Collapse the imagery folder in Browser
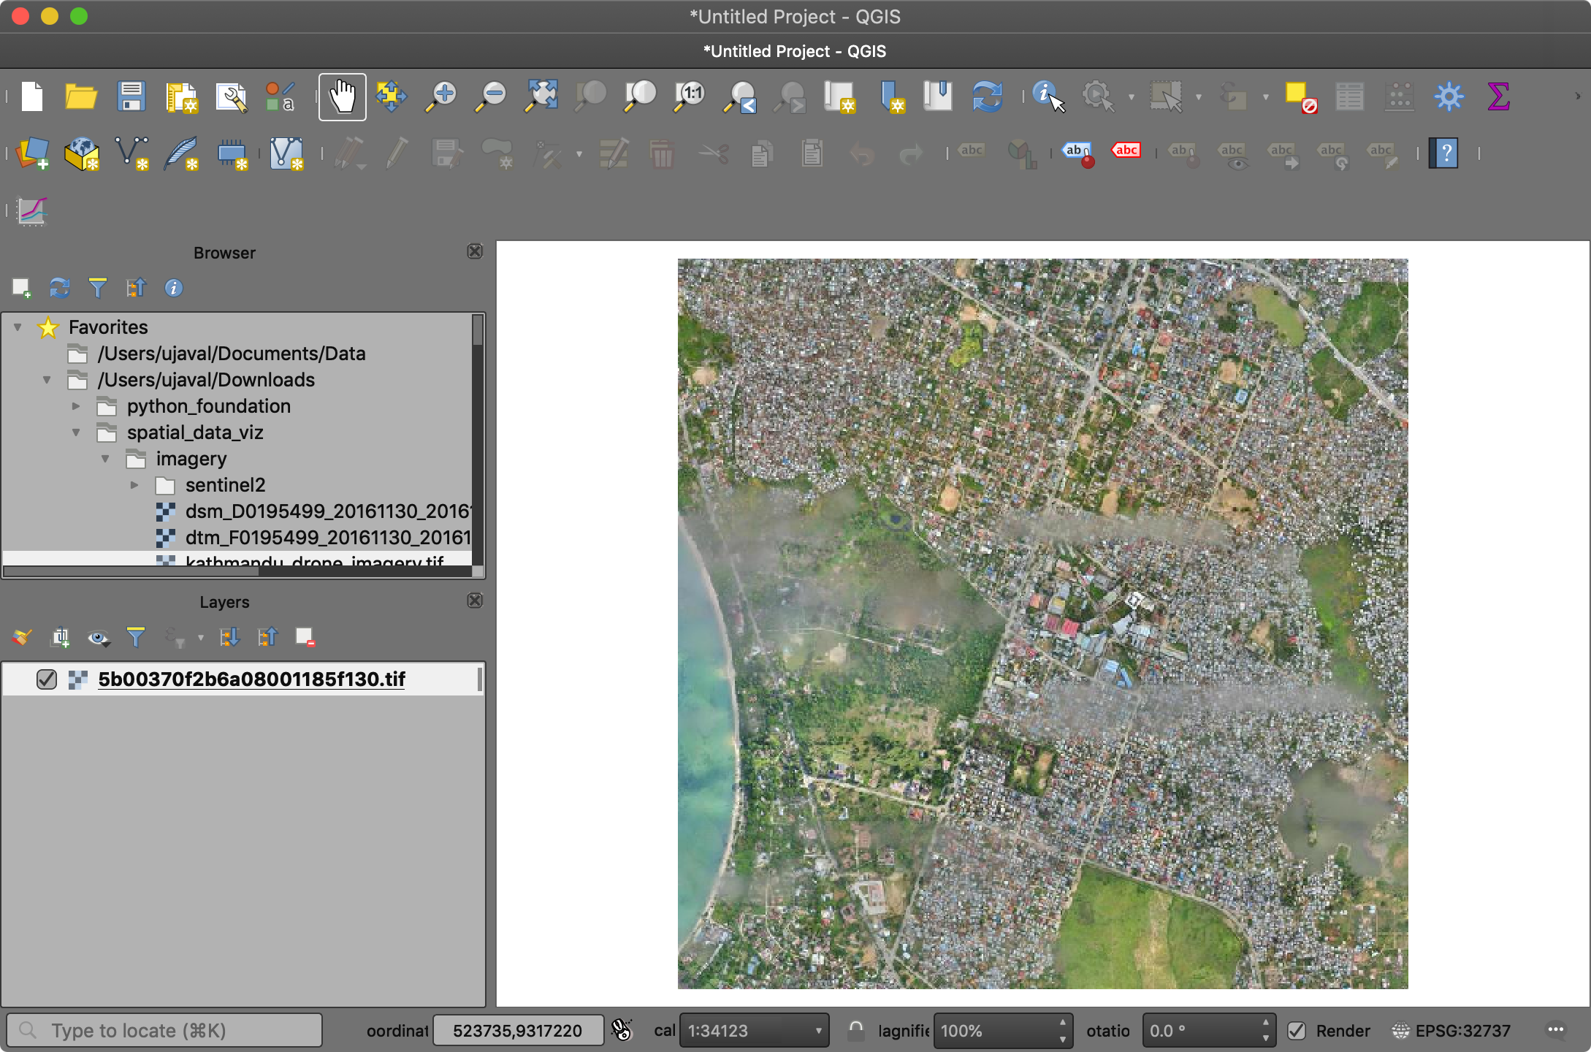 106,459
